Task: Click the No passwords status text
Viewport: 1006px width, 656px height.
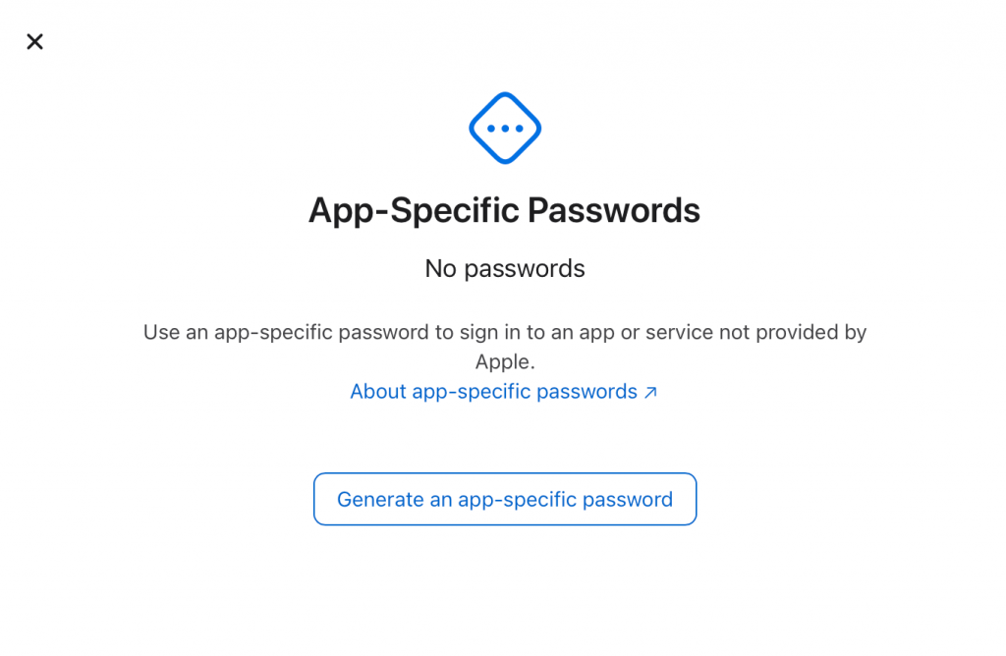Action: (x=504, y=267)
